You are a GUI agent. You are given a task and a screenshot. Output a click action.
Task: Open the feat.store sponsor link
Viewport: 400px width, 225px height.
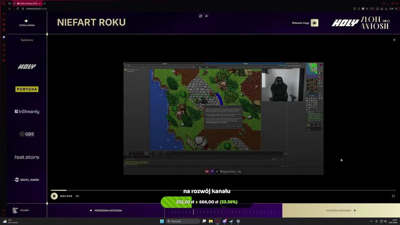[x=27, y=157]
